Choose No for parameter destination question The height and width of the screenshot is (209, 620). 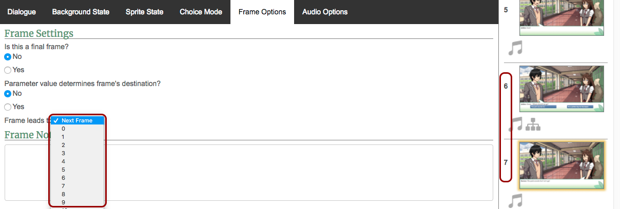point(8,94)
